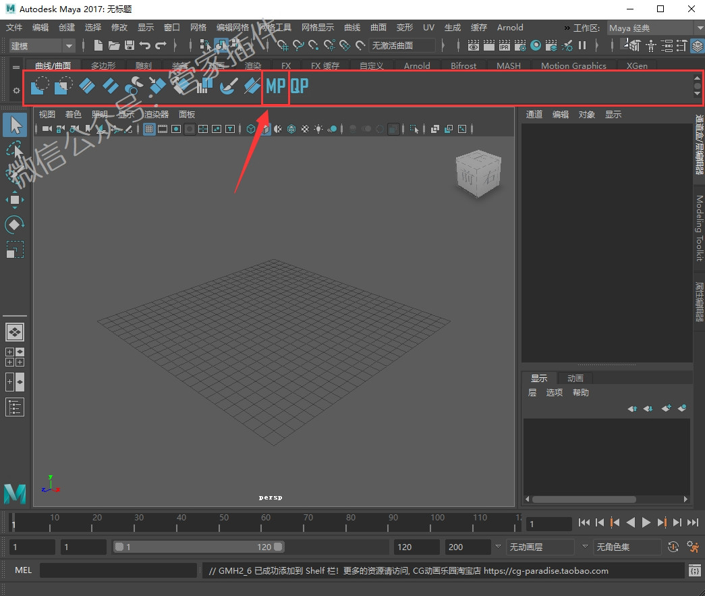This screenshot has height=596, width=705.
Task: Activate the Rotate tool in toolbox
Action: coord(14,225)
